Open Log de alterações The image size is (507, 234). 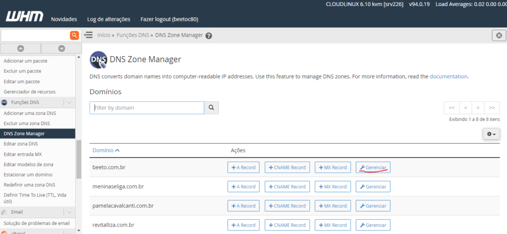point(108,19)
